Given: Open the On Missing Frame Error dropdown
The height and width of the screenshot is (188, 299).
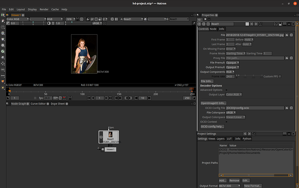Looking at the screenshot, I should (231, 49).
